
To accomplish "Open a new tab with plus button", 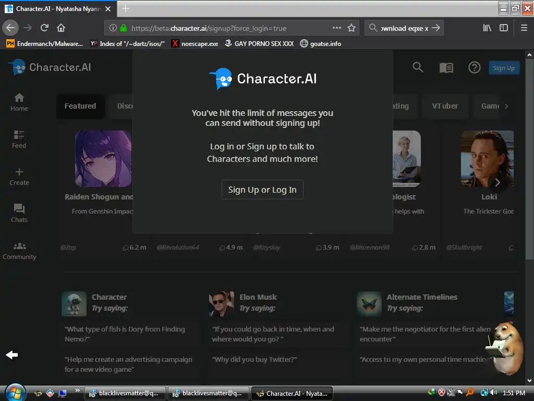I will pos(126,8).
